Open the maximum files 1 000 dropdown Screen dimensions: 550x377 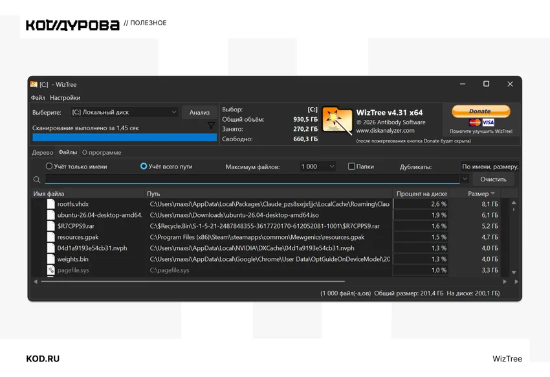[x=318, y=166]
